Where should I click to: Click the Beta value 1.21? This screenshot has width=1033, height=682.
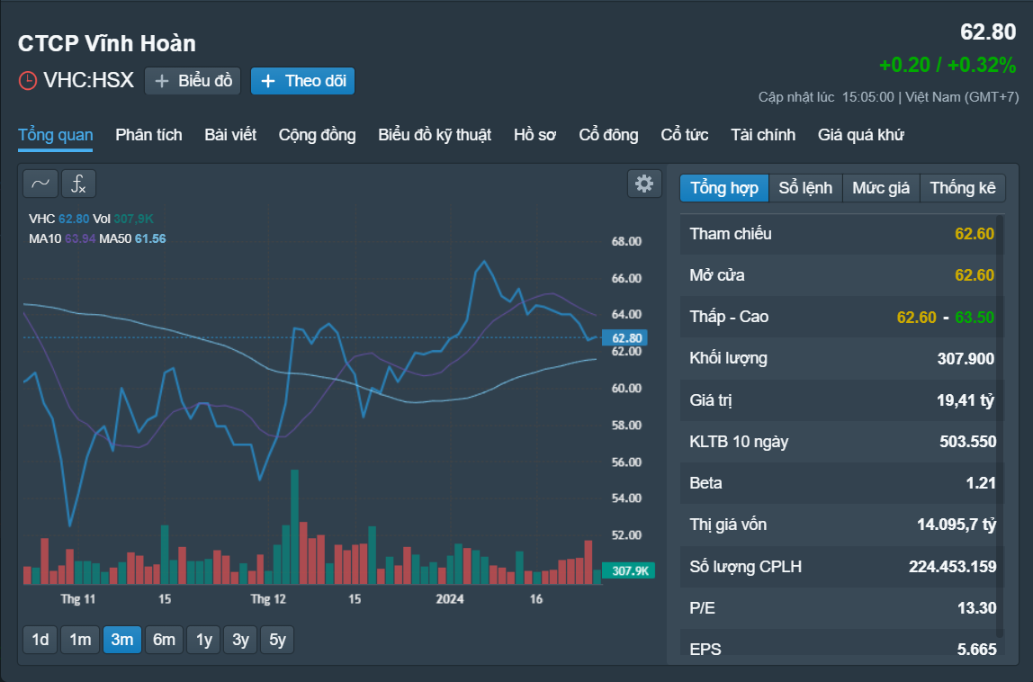coord(981,483)
